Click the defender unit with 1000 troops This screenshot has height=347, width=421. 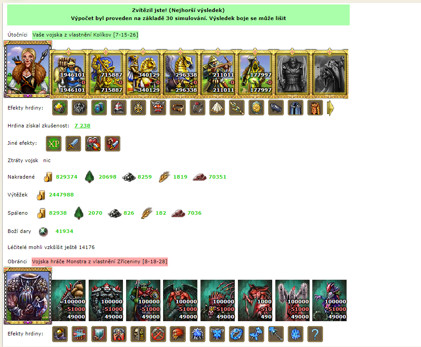point(255,300)
